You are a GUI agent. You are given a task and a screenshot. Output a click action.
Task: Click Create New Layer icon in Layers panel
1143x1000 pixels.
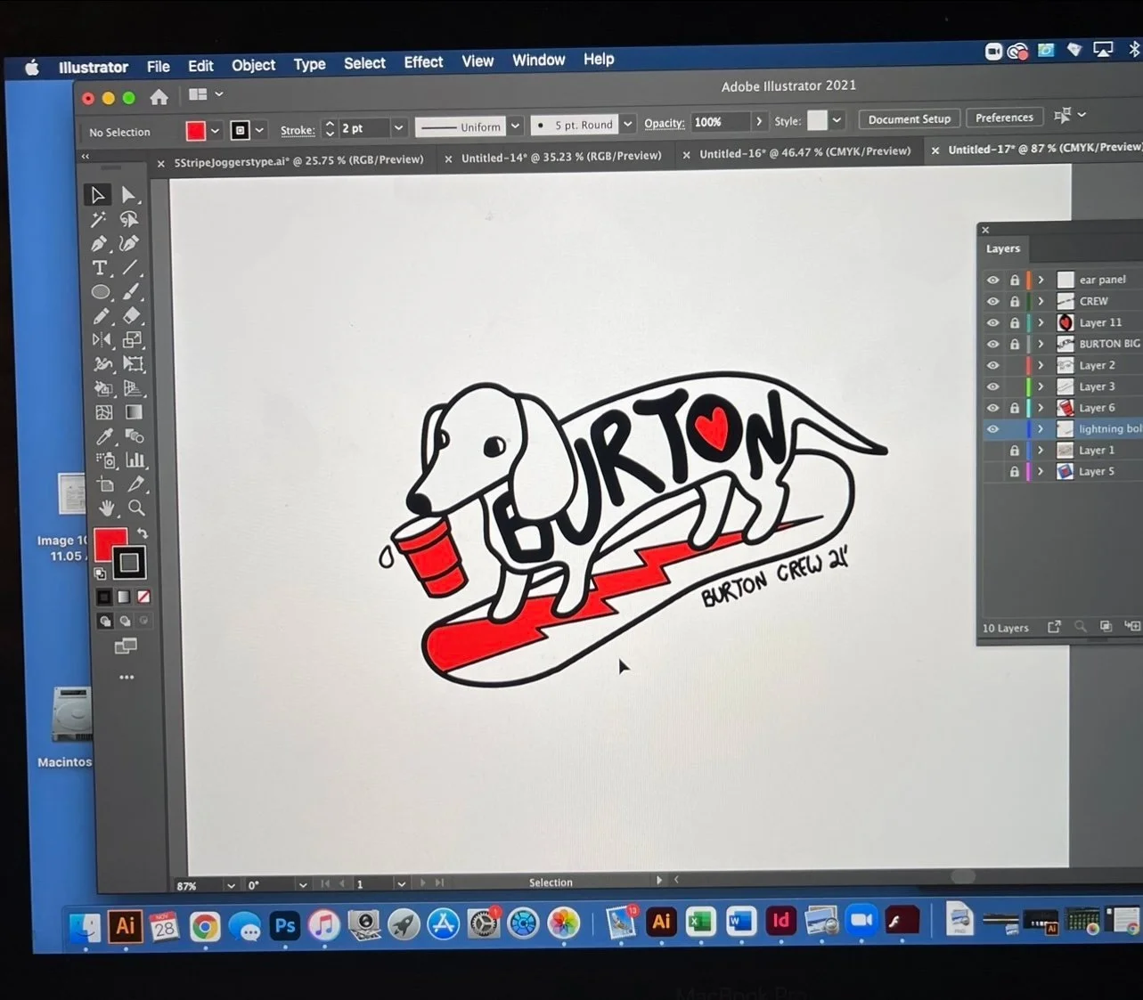pyautogui.click(x=1131, y=627)
